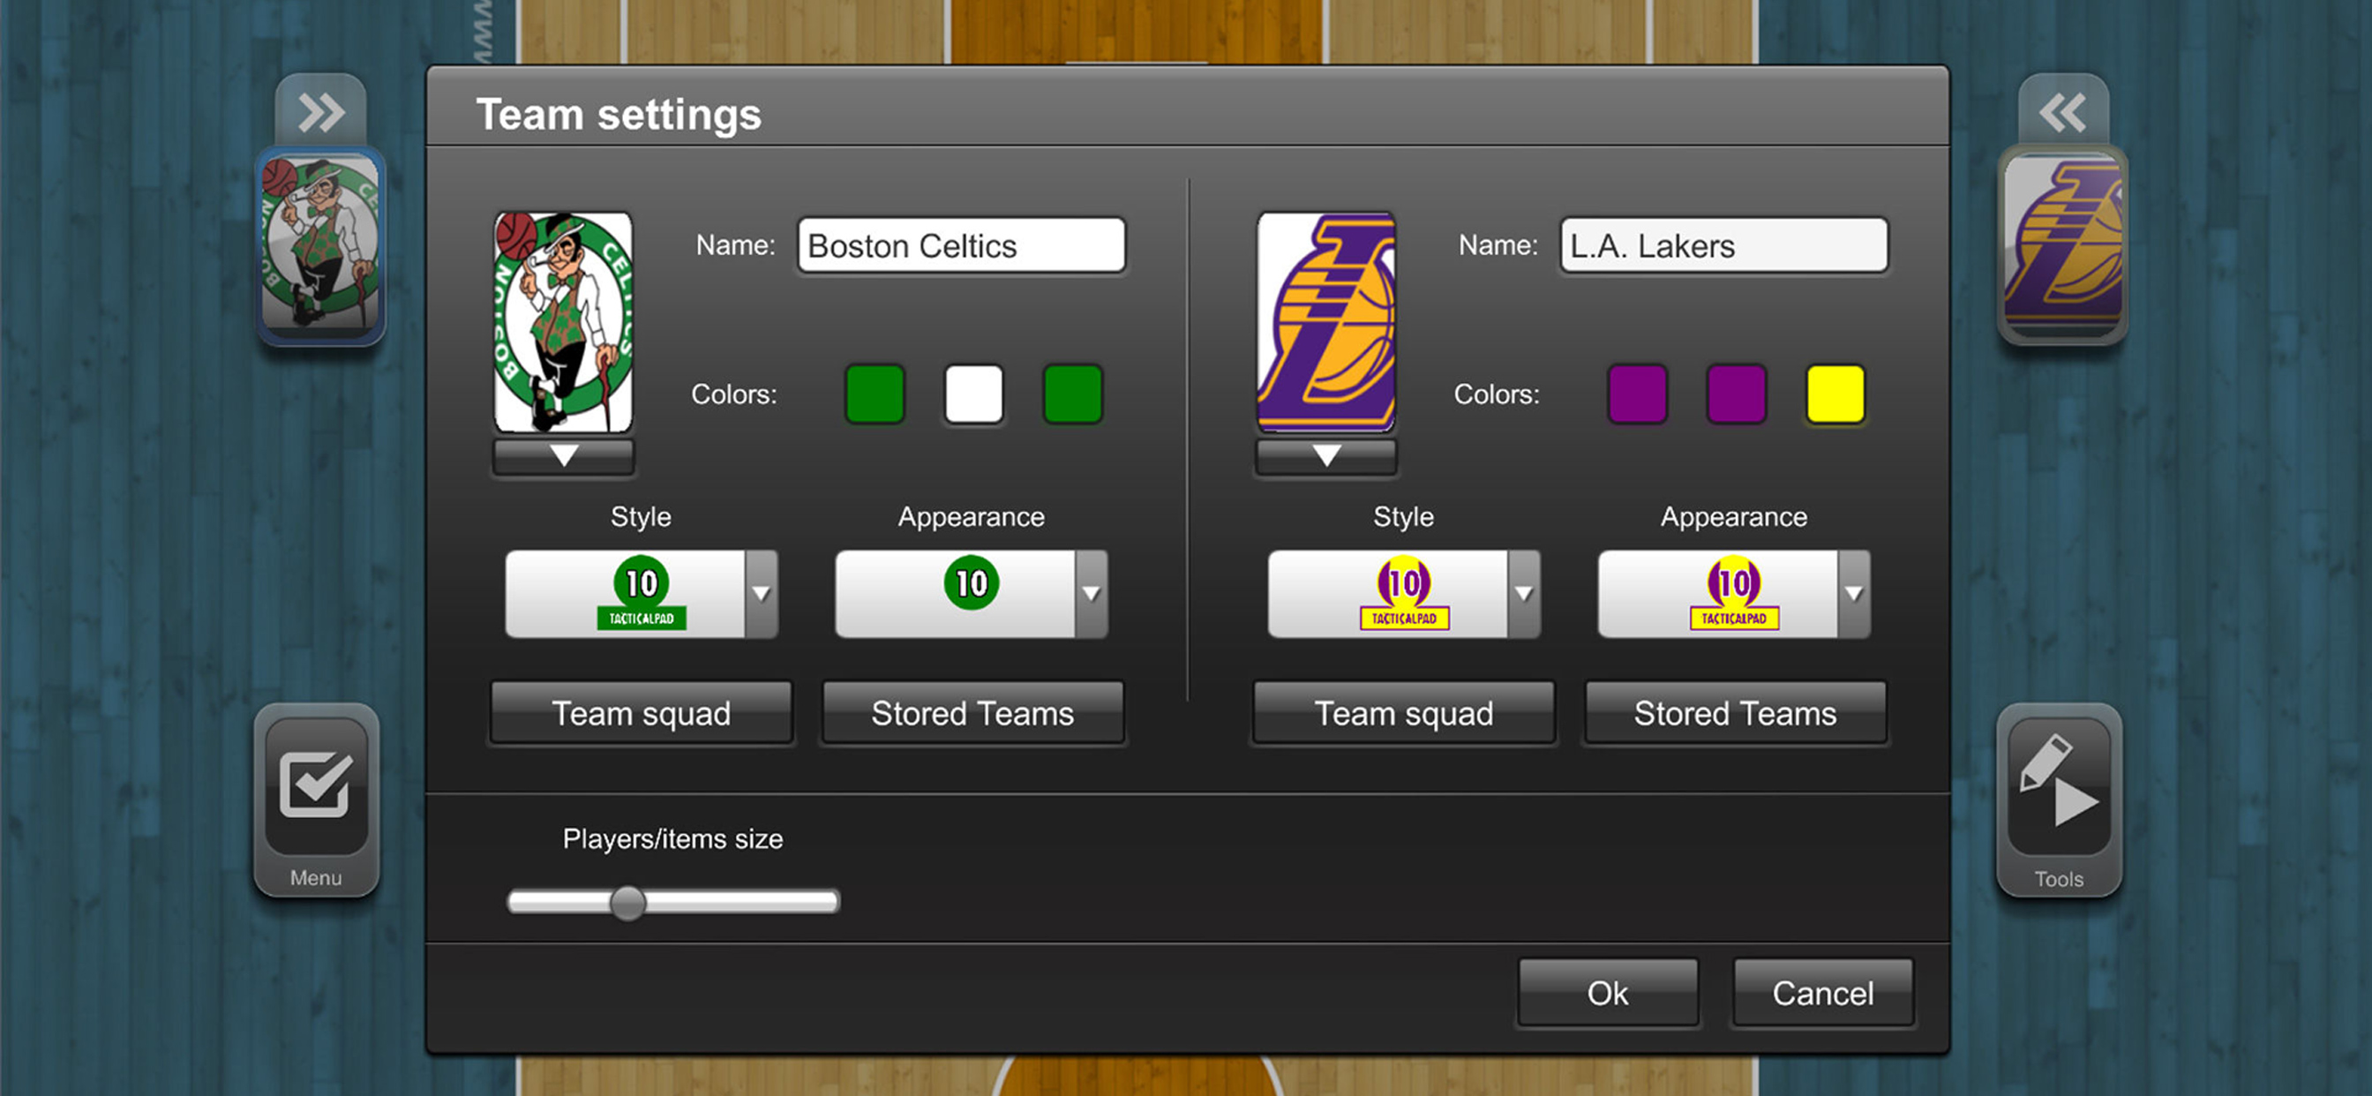The width and height of the screenshot is (2372, 1096).
Task: Click the double left arrows expander tab
Action: tap(2062, 111)
